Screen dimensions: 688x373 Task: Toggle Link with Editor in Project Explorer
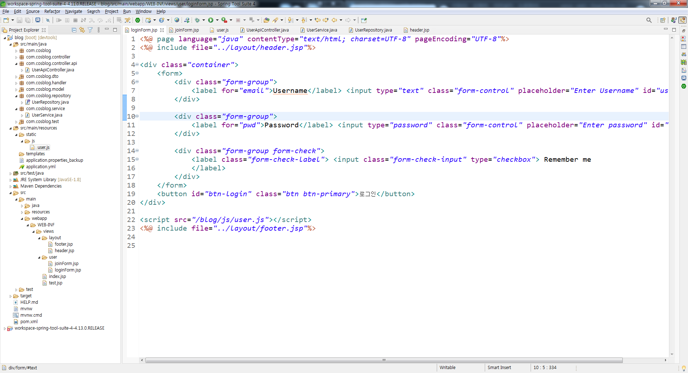click(x=82, y=30)
